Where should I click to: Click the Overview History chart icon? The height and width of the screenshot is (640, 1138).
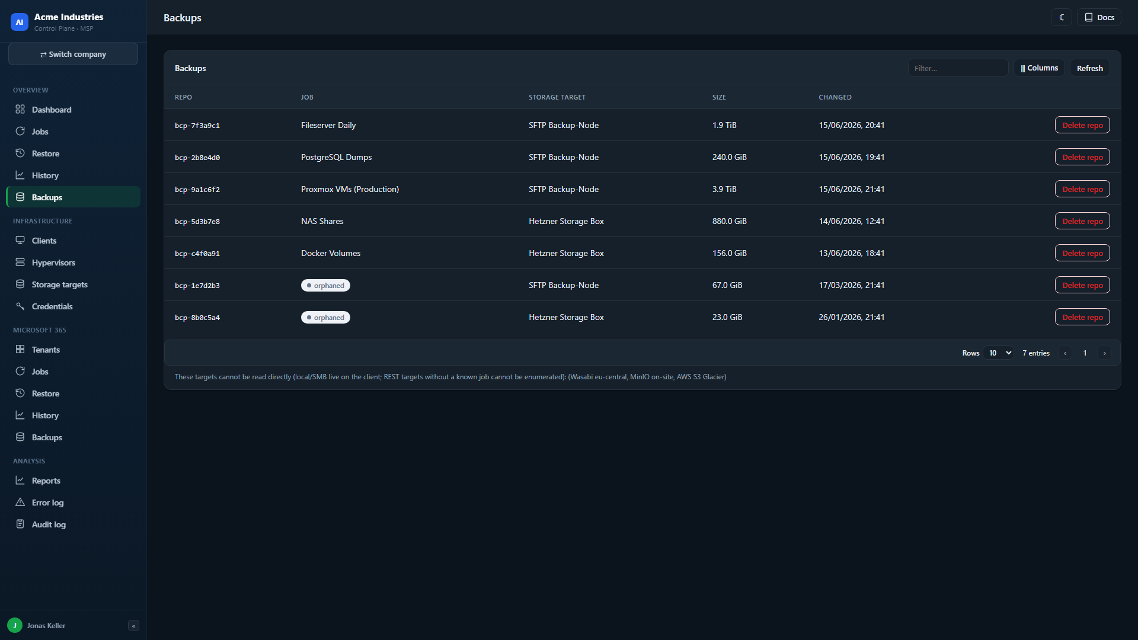(20, 175)
